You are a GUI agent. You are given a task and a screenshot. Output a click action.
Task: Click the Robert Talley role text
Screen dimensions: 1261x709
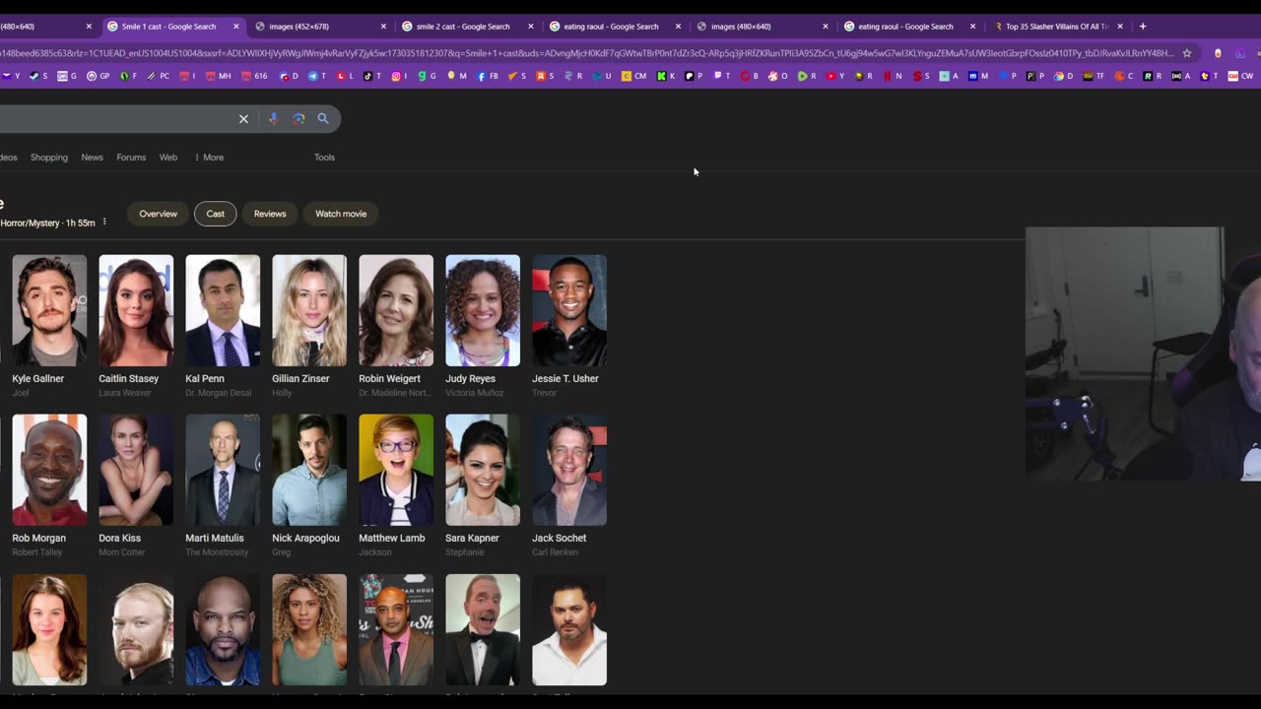37,552
